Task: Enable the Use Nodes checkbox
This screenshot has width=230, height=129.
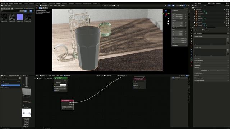Action: click(64, 76)
